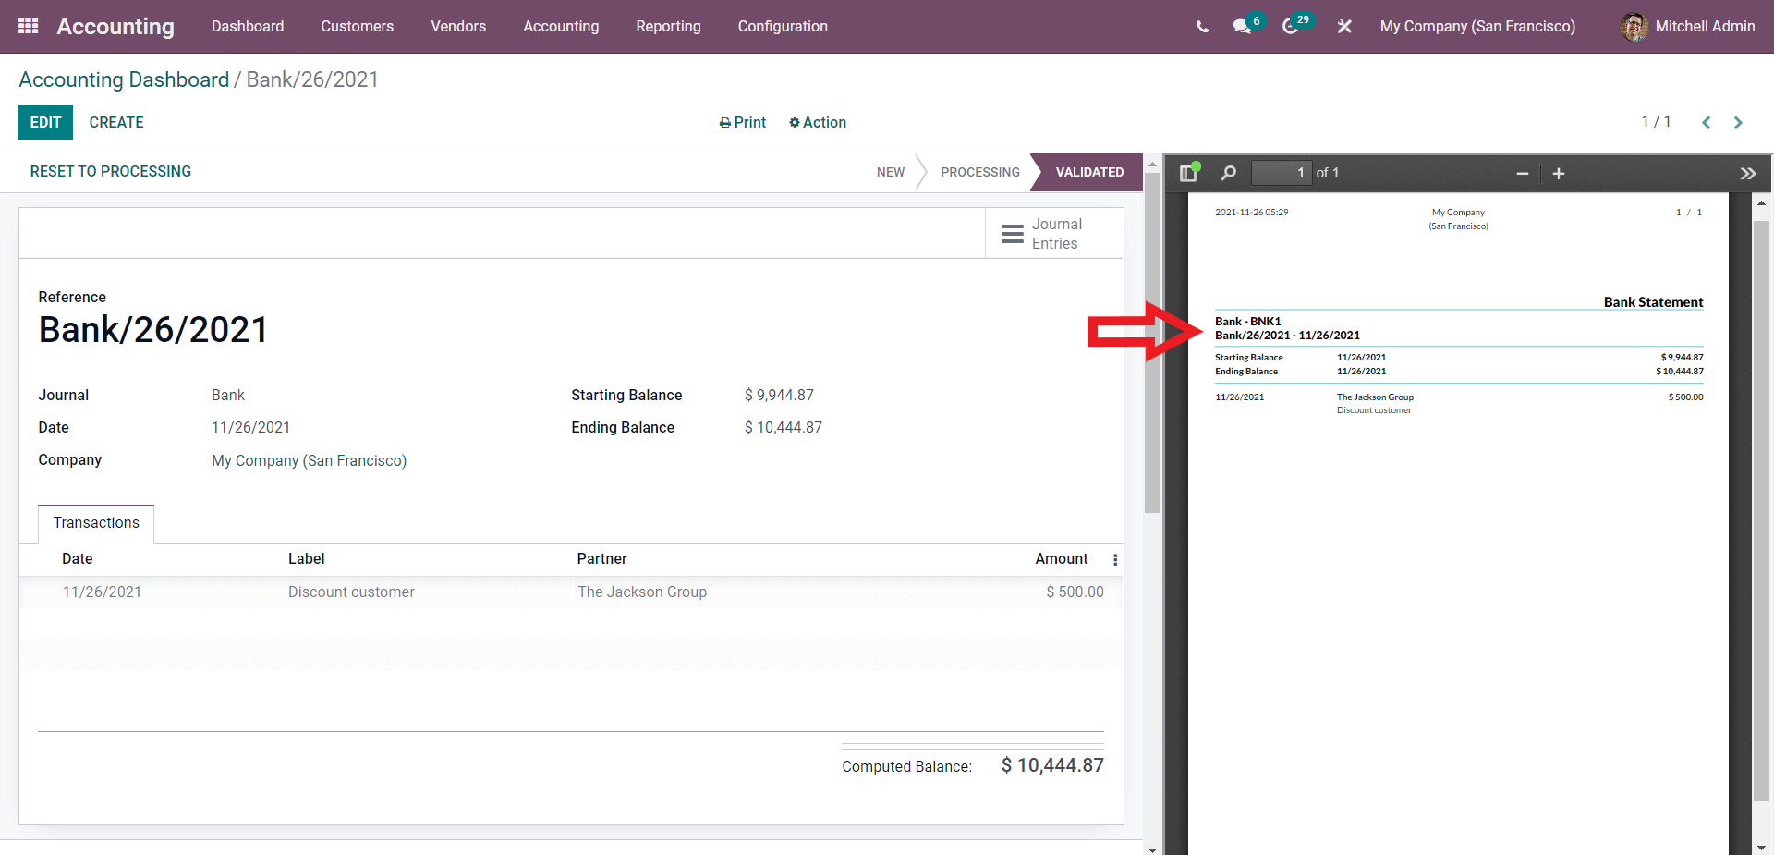Sort transactions by Amount column header
Image resolution: width=1774 pixels, height=855 pixels.
(x=1061, y=559)
